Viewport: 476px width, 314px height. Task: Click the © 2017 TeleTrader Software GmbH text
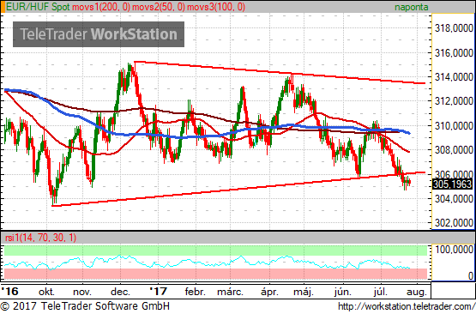[85, 306]
